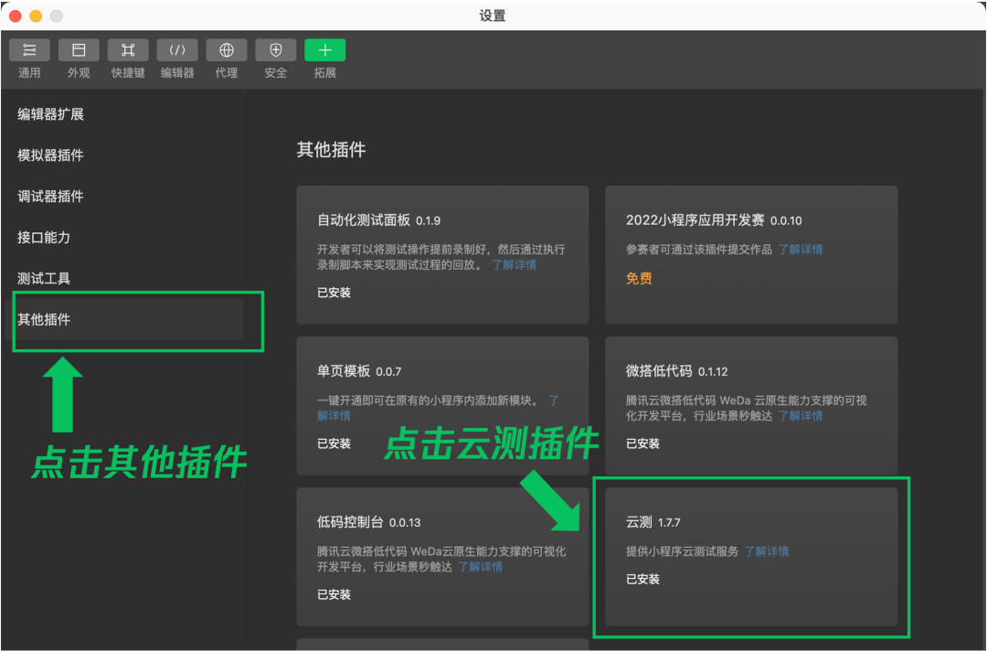Click the 参赛者可通过该插件提交作品 description

pos(699,250)
